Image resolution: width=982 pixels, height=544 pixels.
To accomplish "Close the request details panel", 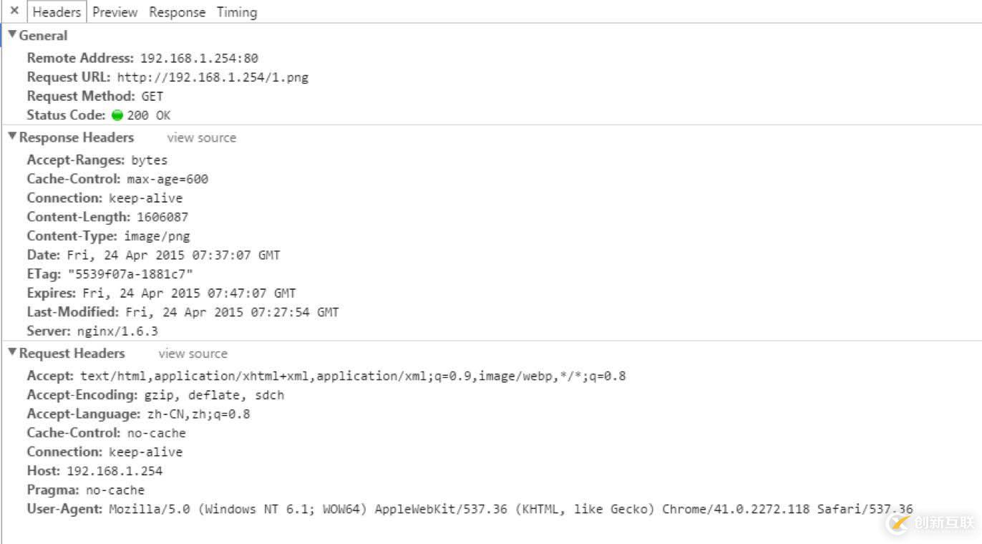I will 14,11.
